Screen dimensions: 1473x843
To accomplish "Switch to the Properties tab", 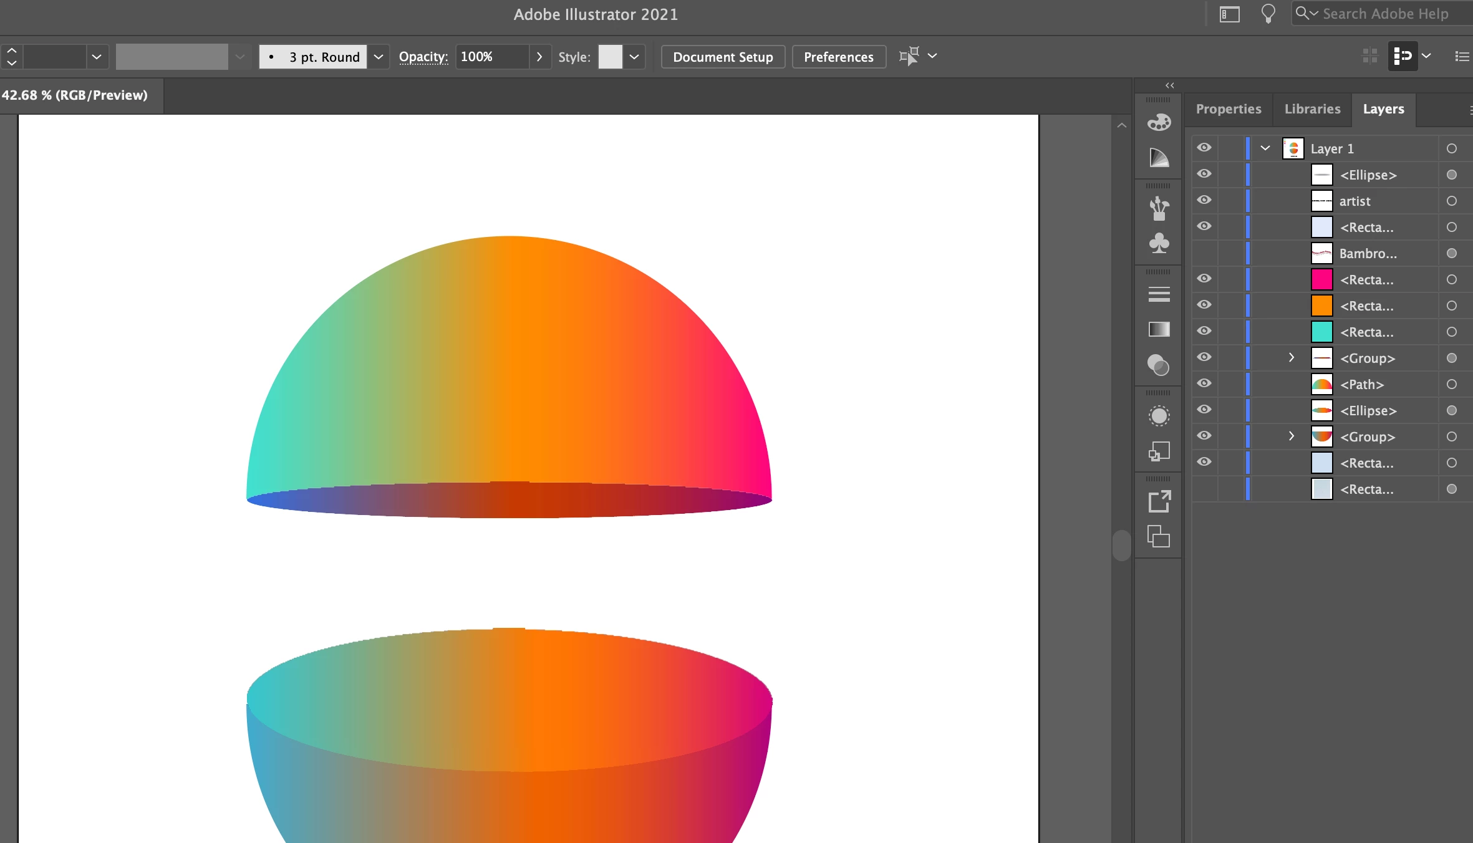I will click(x=1228, y=109).
